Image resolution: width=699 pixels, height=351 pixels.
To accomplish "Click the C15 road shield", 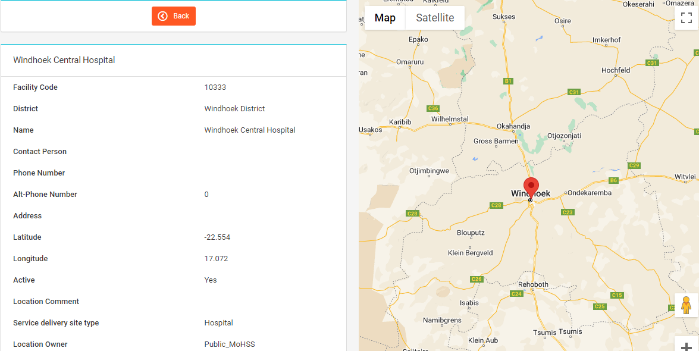I will pyautogui.click(x=616, y=295).
